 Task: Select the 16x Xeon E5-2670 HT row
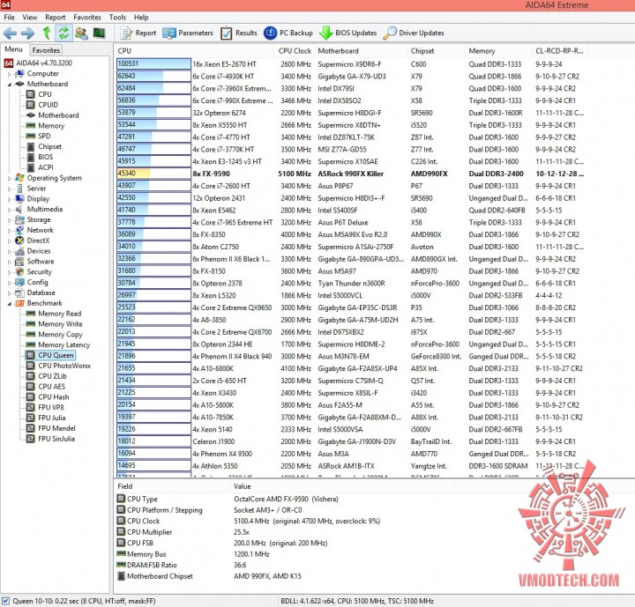pyautogui.click(x=351, y=64)
